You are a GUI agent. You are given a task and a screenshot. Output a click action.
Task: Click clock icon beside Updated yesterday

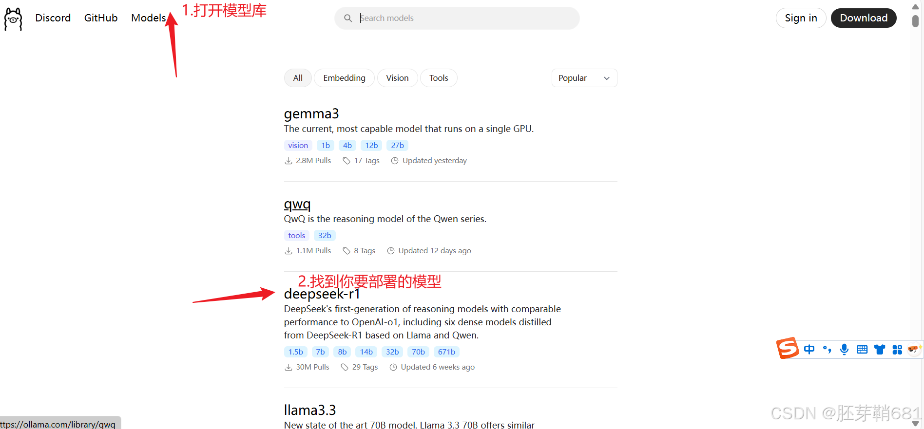coord(395,161)
